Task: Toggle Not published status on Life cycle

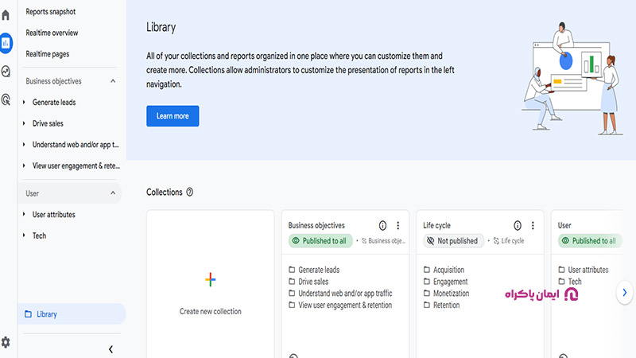Action: pos(453,241)
